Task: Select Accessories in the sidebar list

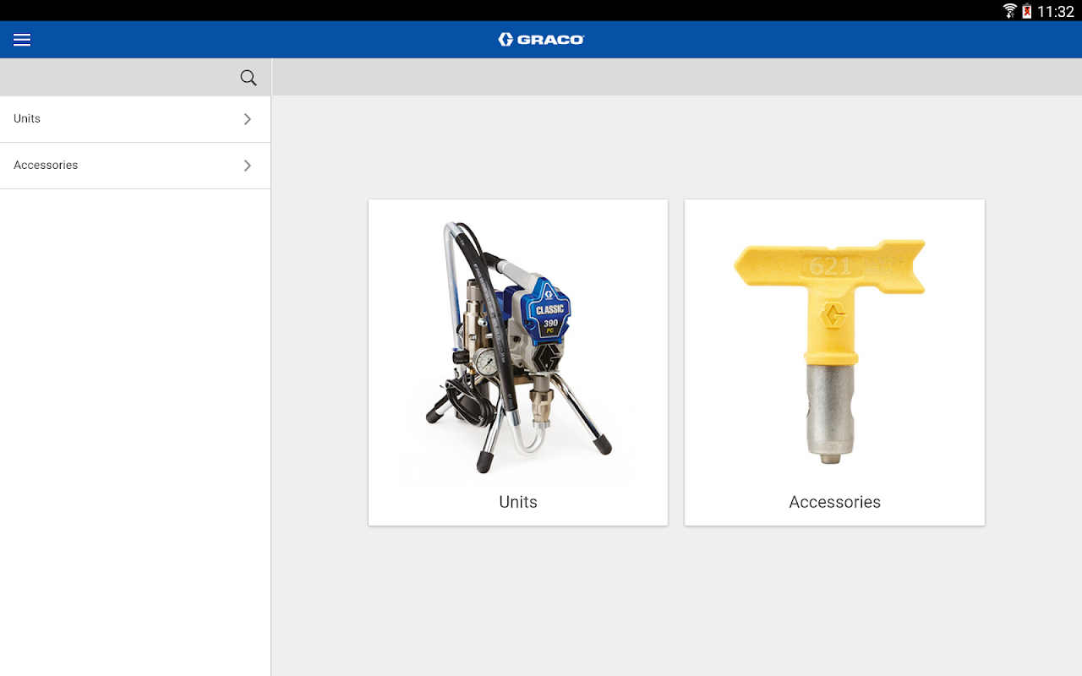Action: [x=135, y=166]
